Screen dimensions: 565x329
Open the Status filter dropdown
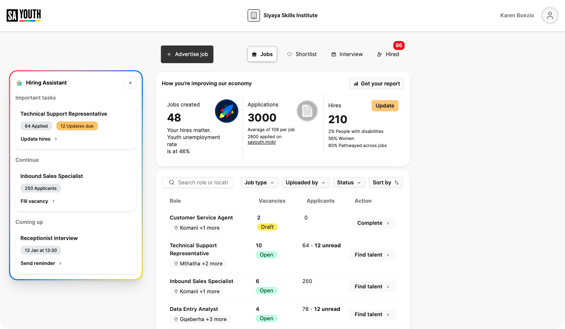coord(349,182)
